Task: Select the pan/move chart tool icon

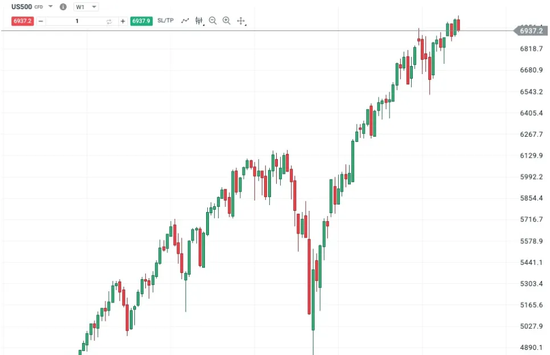Action: (240, 21)
